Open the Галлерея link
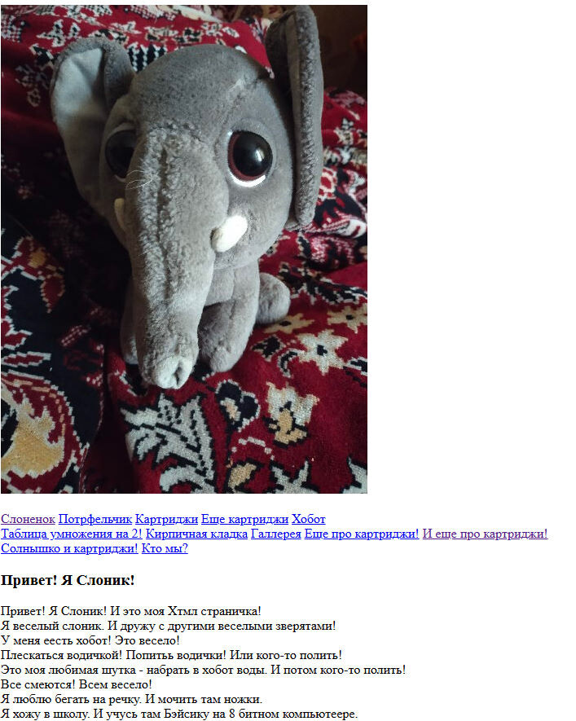The image size is (576, 721). point(276,534)
